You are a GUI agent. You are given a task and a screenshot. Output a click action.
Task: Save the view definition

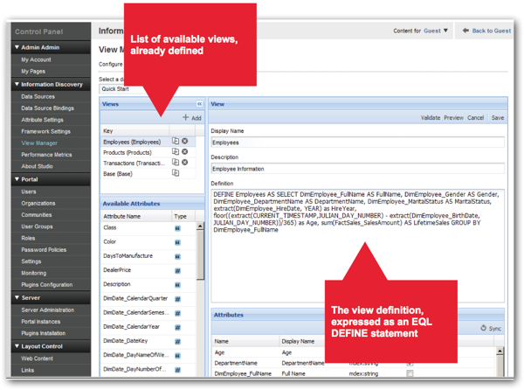coord(498,118)
